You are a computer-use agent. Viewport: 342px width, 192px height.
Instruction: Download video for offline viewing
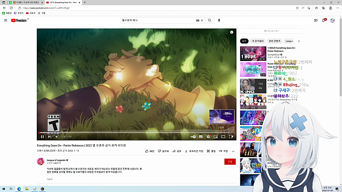[194, 151]
